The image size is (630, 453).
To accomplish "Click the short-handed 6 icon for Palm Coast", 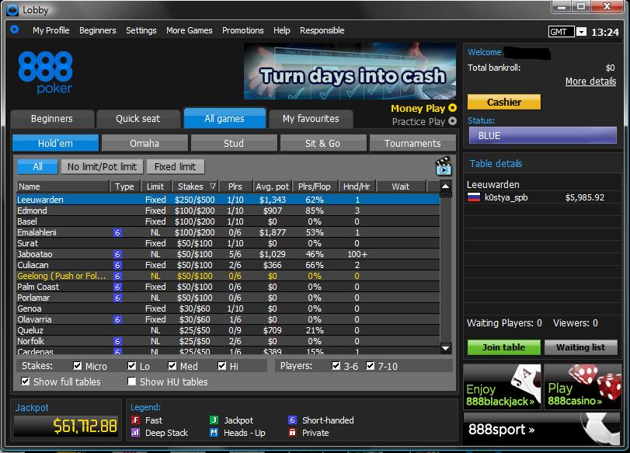I will click(117, 287).
